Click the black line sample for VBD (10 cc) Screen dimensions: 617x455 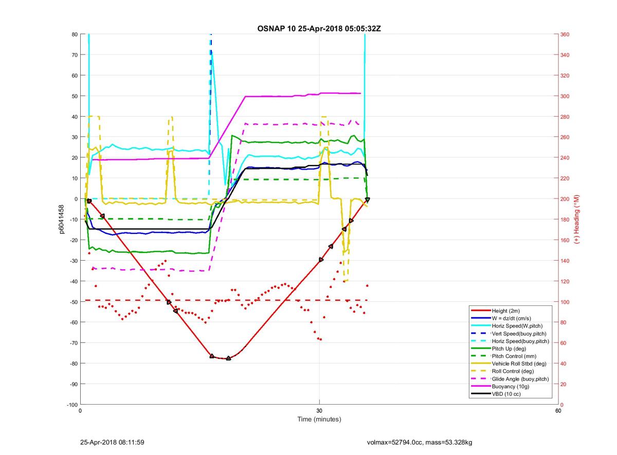[480, 394]
